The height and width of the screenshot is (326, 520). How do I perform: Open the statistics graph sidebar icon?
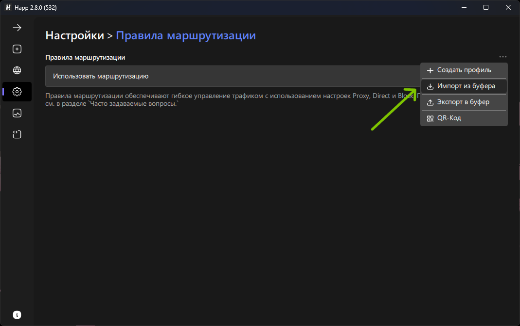(17, 113)
